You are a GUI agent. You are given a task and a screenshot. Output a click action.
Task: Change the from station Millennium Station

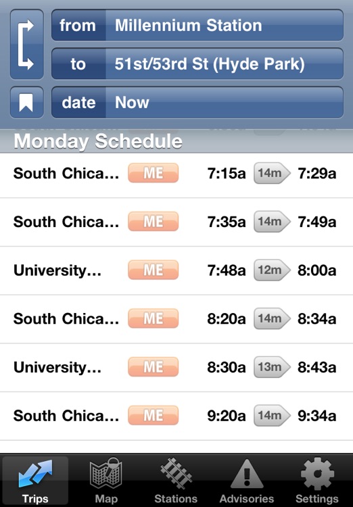[x=197, y=25]
